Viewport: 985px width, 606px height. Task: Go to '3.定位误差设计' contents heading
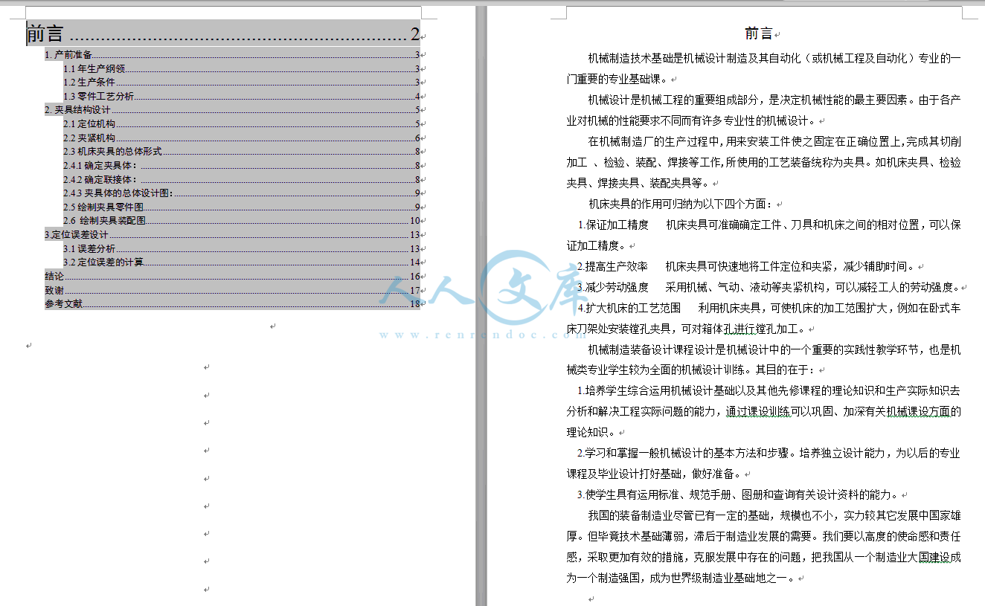(232, 235)
